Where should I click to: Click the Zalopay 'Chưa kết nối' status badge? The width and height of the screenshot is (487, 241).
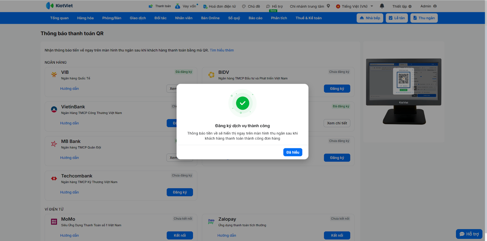pos(340,219)
